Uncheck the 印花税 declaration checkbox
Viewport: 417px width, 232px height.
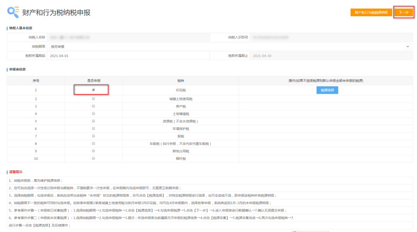click(93, 90)
